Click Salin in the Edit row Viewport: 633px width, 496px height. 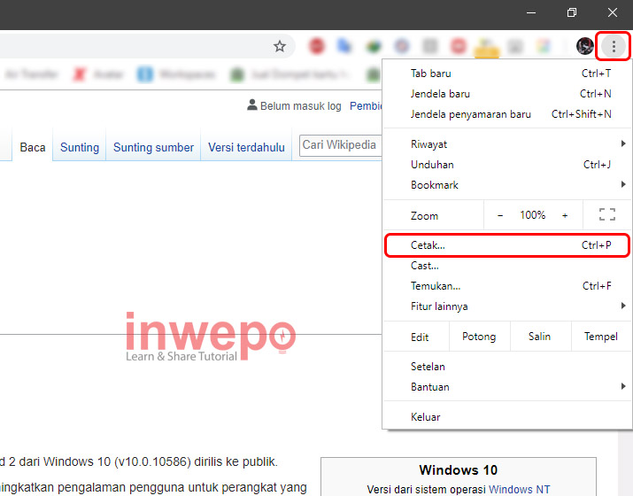pyautogui.click(x=540, y=337)
